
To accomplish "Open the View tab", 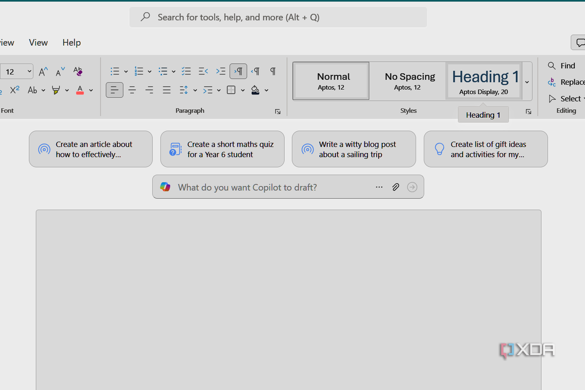I will click(38, 42).
